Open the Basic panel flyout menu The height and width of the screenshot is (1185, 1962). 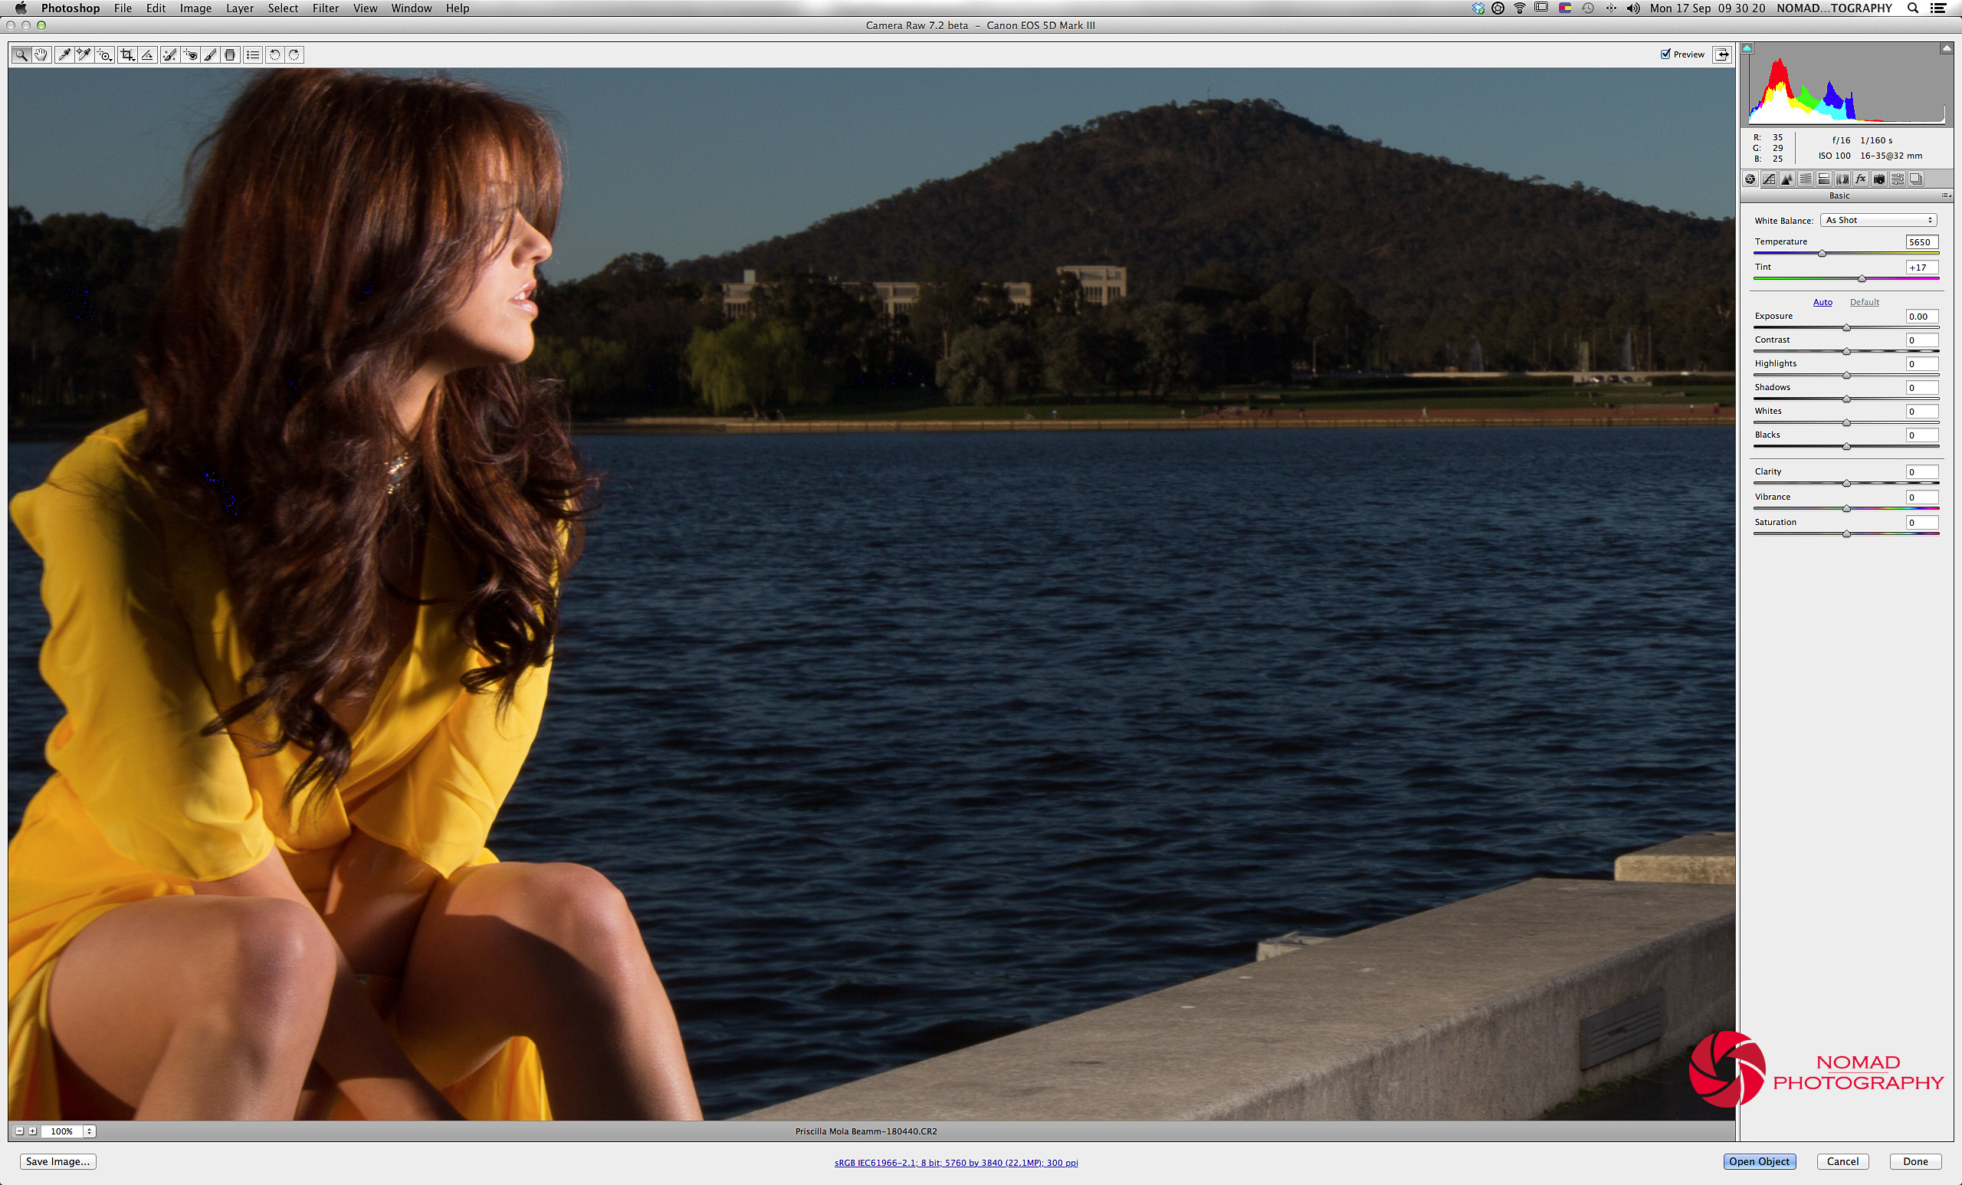tap(1945, 196)
